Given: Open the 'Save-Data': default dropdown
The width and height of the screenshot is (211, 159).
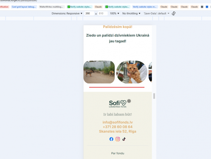Looking at the screenshot, I should (156, 13).
